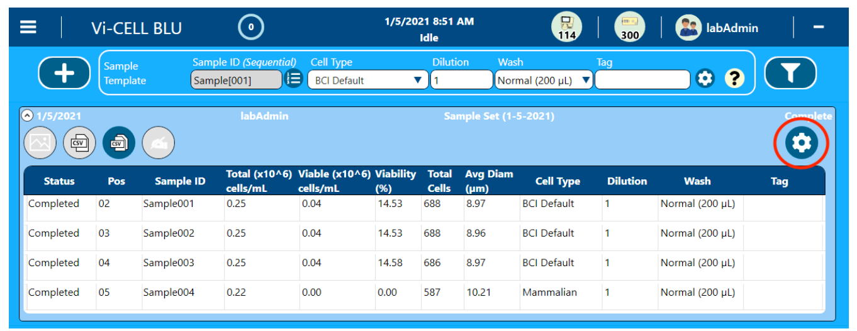Click the 587 total cells value
The height and width of the screenshot is (331, 857).
(x=432, y=293)
